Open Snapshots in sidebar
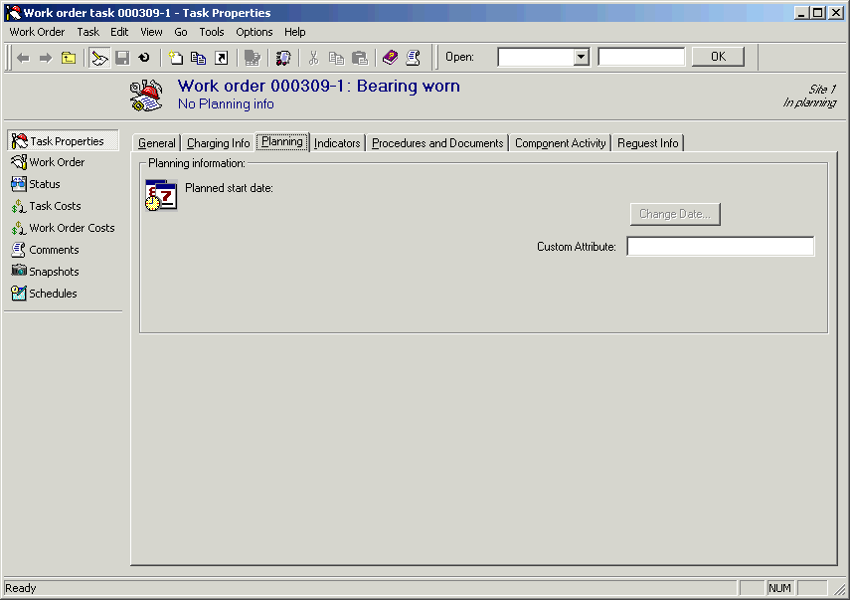The width and height of the screenshot is (850, 600). pyautogui.click(x=45, y=272)
